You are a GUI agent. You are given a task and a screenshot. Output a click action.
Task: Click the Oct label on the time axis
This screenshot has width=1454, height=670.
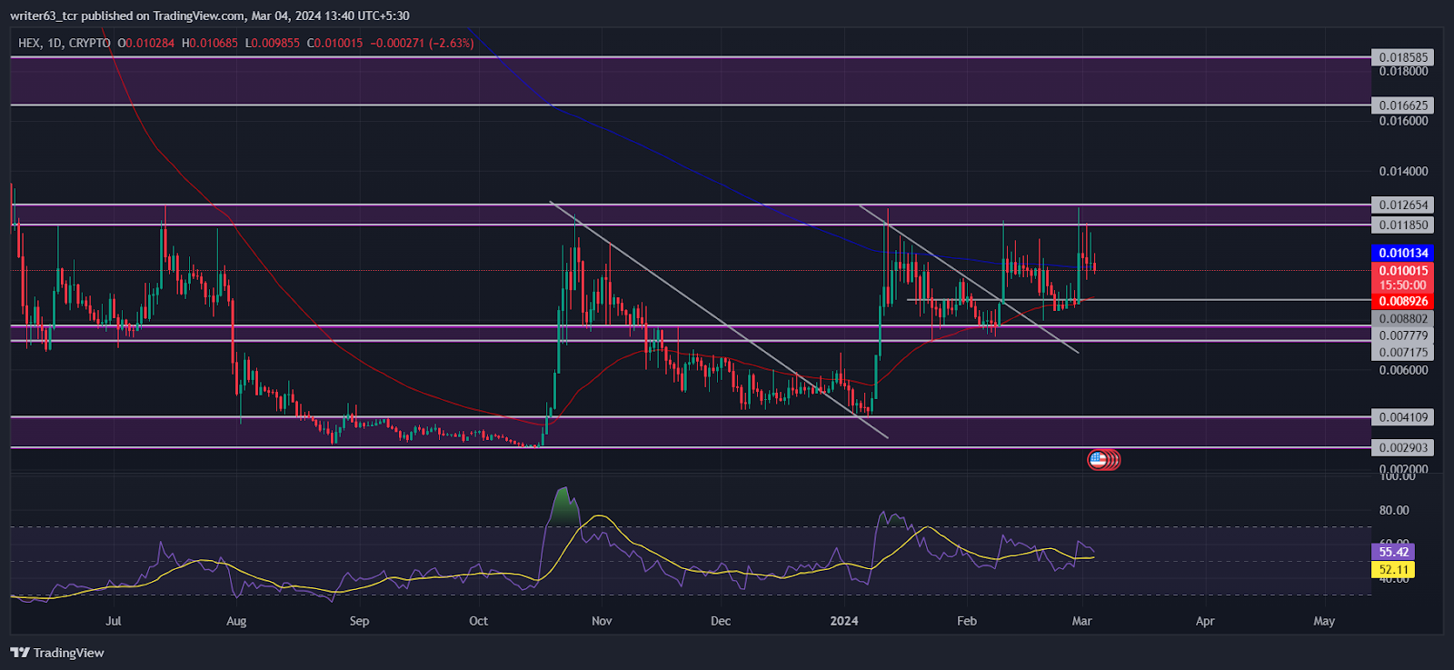click(x=478, y=621)
